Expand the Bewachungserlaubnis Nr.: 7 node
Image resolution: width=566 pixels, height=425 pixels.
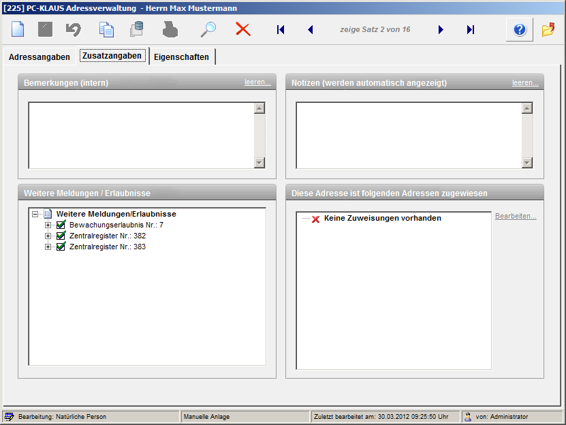(x=48, y=225)
